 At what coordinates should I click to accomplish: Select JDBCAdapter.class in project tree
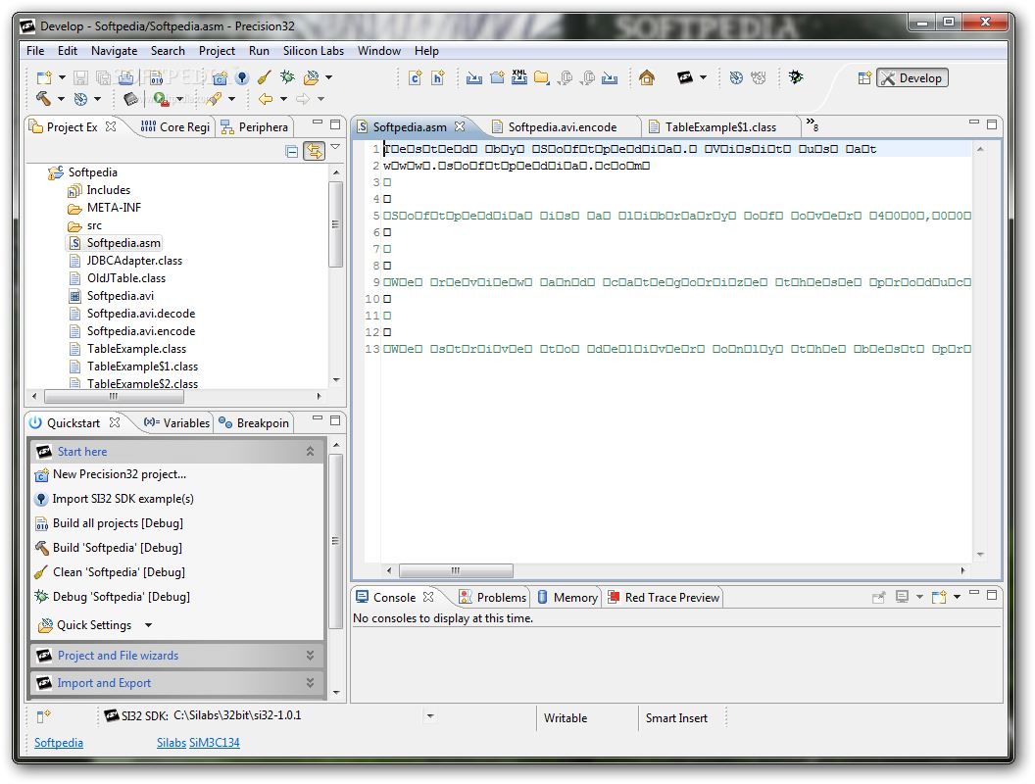[134, 261]
